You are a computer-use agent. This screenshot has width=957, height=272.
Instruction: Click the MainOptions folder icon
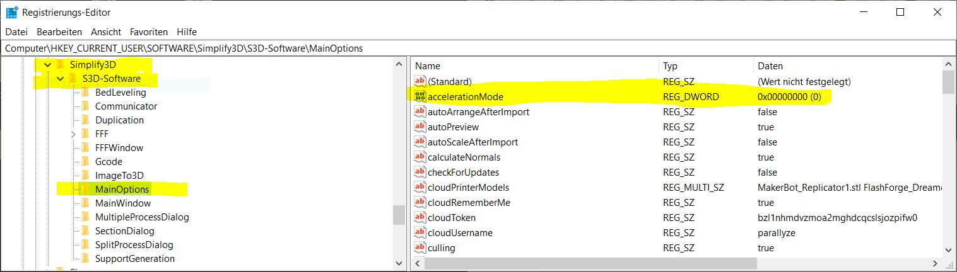86,190
